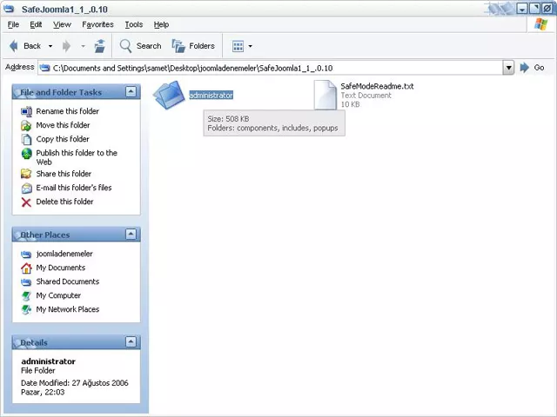Click Move this folder link
This screenshot has height=417, width=557.
[x=63, y=125]
